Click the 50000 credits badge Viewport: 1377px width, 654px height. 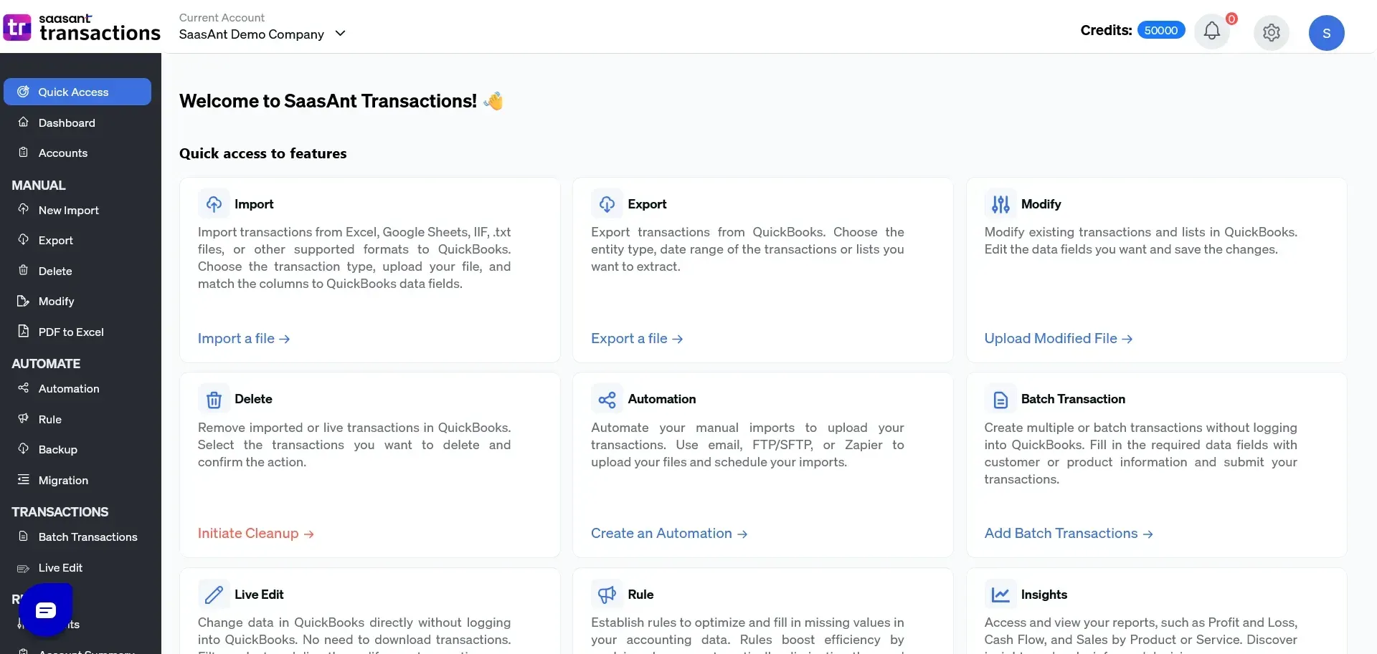tap(1160, 30)
